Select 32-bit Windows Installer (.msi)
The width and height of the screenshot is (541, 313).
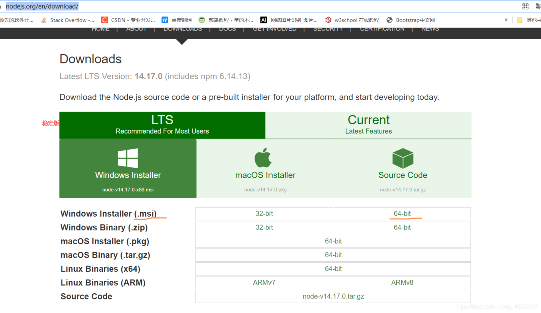click(x=264, y=214)
